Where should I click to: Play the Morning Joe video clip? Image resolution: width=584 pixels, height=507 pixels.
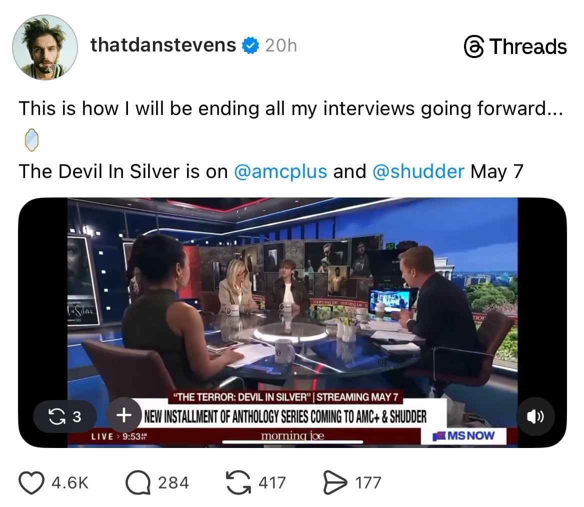(292, 322)
